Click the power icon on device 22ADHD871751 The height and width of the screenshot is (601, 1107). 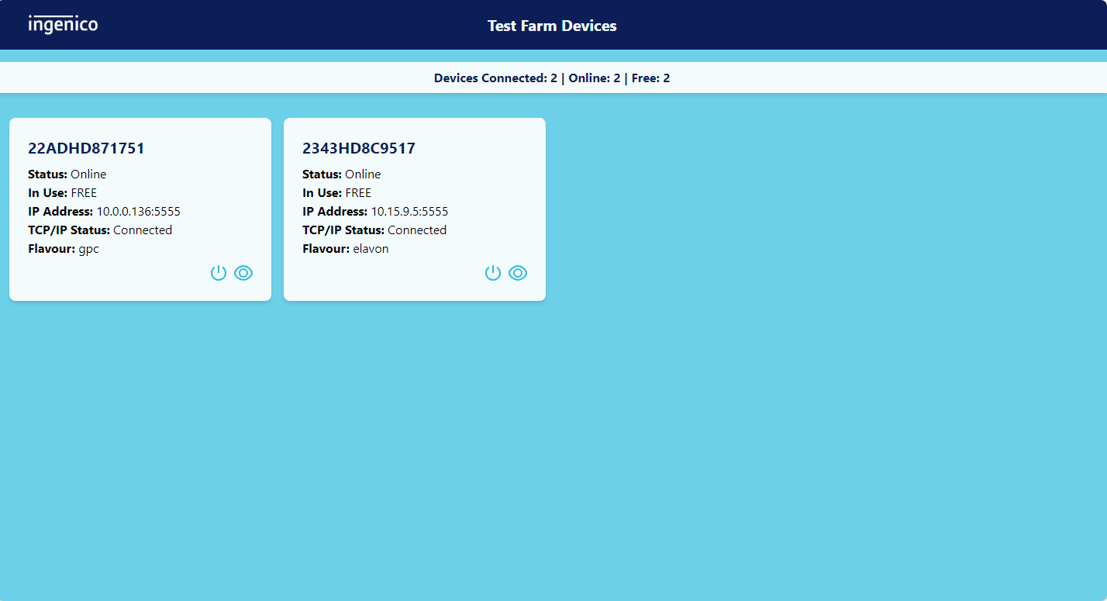coord(219,273)
